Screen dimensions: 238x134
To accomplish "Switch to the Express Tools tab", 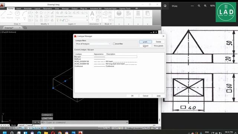I will [125, 9].
